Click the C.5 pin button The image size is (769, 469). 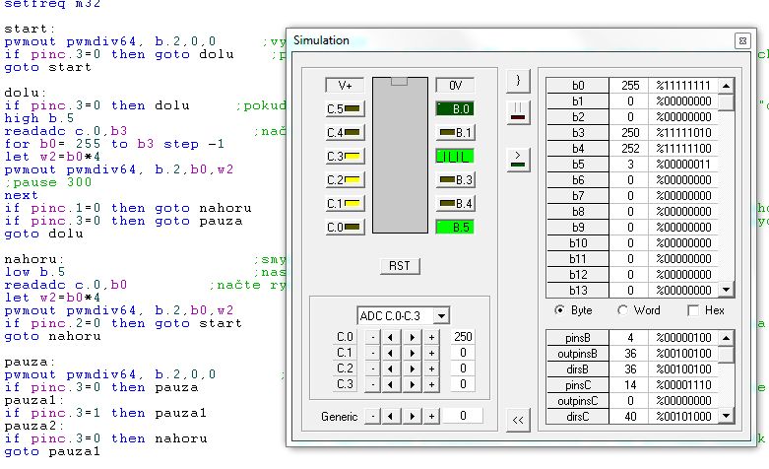point(345,108)
